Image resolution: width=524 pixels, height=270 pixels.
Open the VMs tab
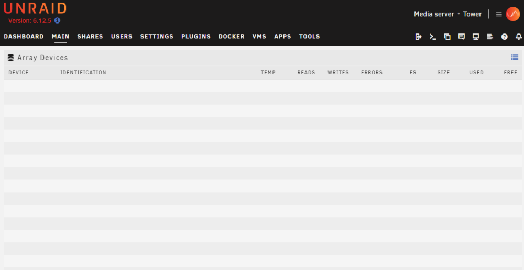click(x=259, y=37)
